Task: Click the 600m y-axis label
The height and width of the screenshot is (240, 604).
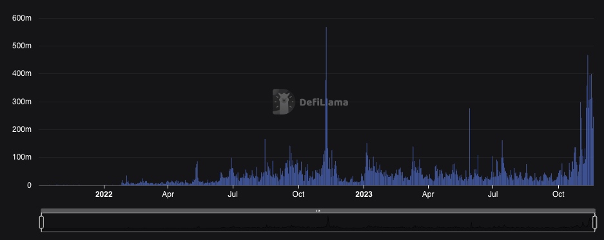Action: 22,18
